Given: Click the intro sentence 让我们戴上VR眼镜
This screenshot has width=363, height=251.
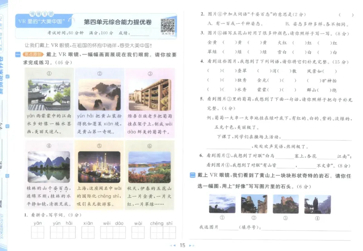Looking at the screenshot, I should pos(88,45).
